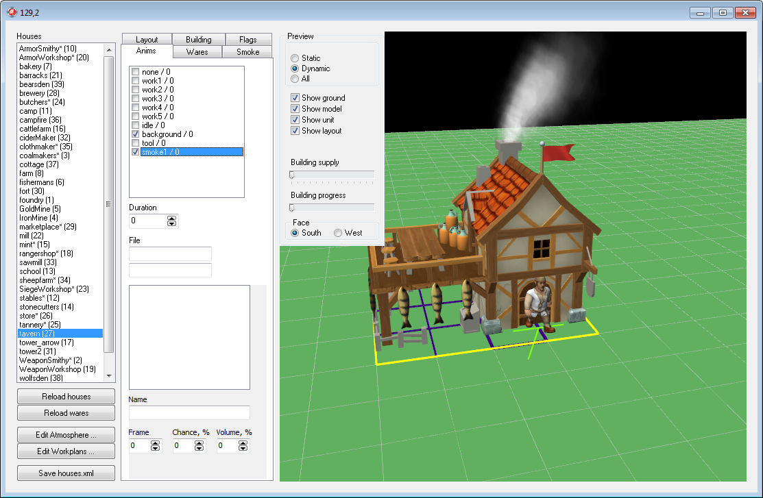Switch to the Layout tab
Viewport: 763px width, 498px height.
[x=147, y=40]
